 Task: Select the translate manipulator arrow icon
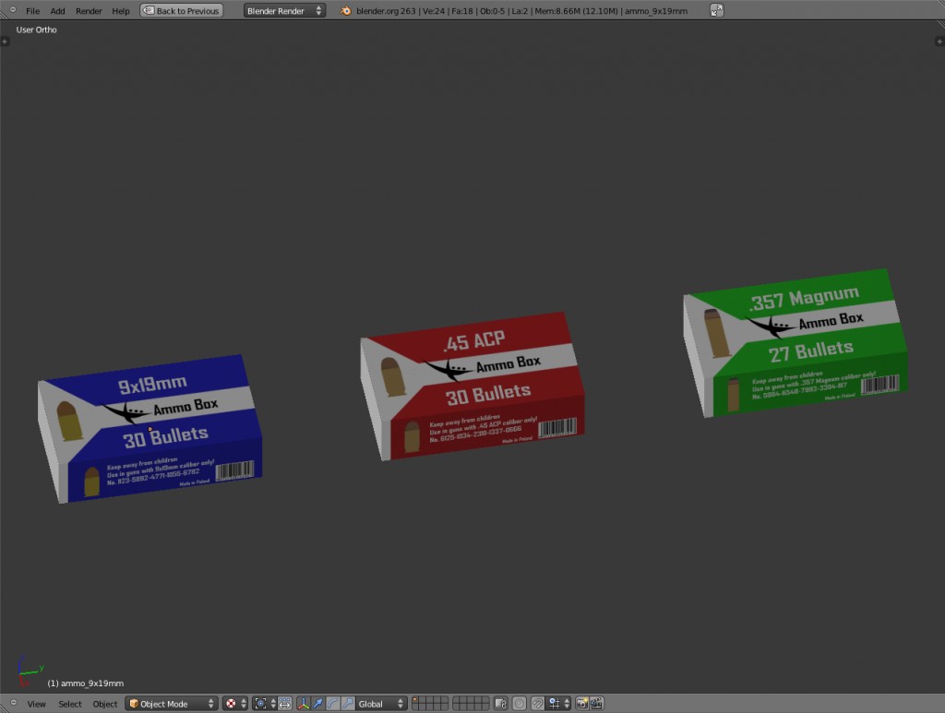(x=318, y=703)
